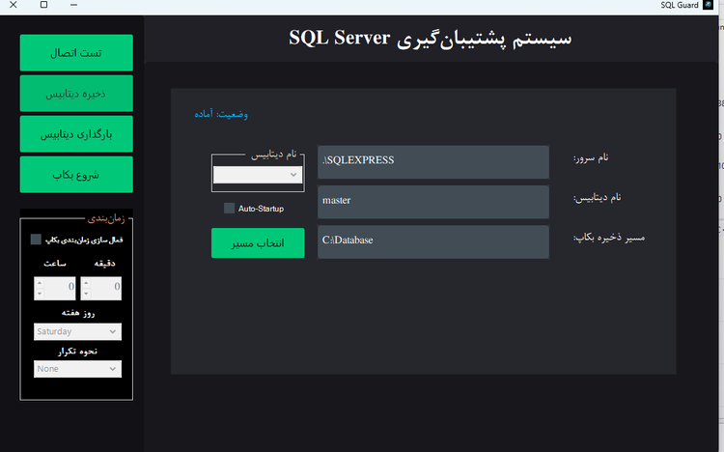Screen dimensions: 724x452
Task: Decrease the دقیقه (minute) spinner value
Action: pyautogui.click(x=86, y=294)
